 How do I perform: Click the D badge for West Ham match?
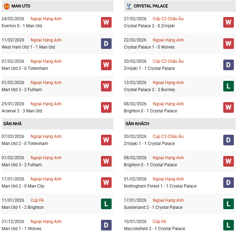106,44
